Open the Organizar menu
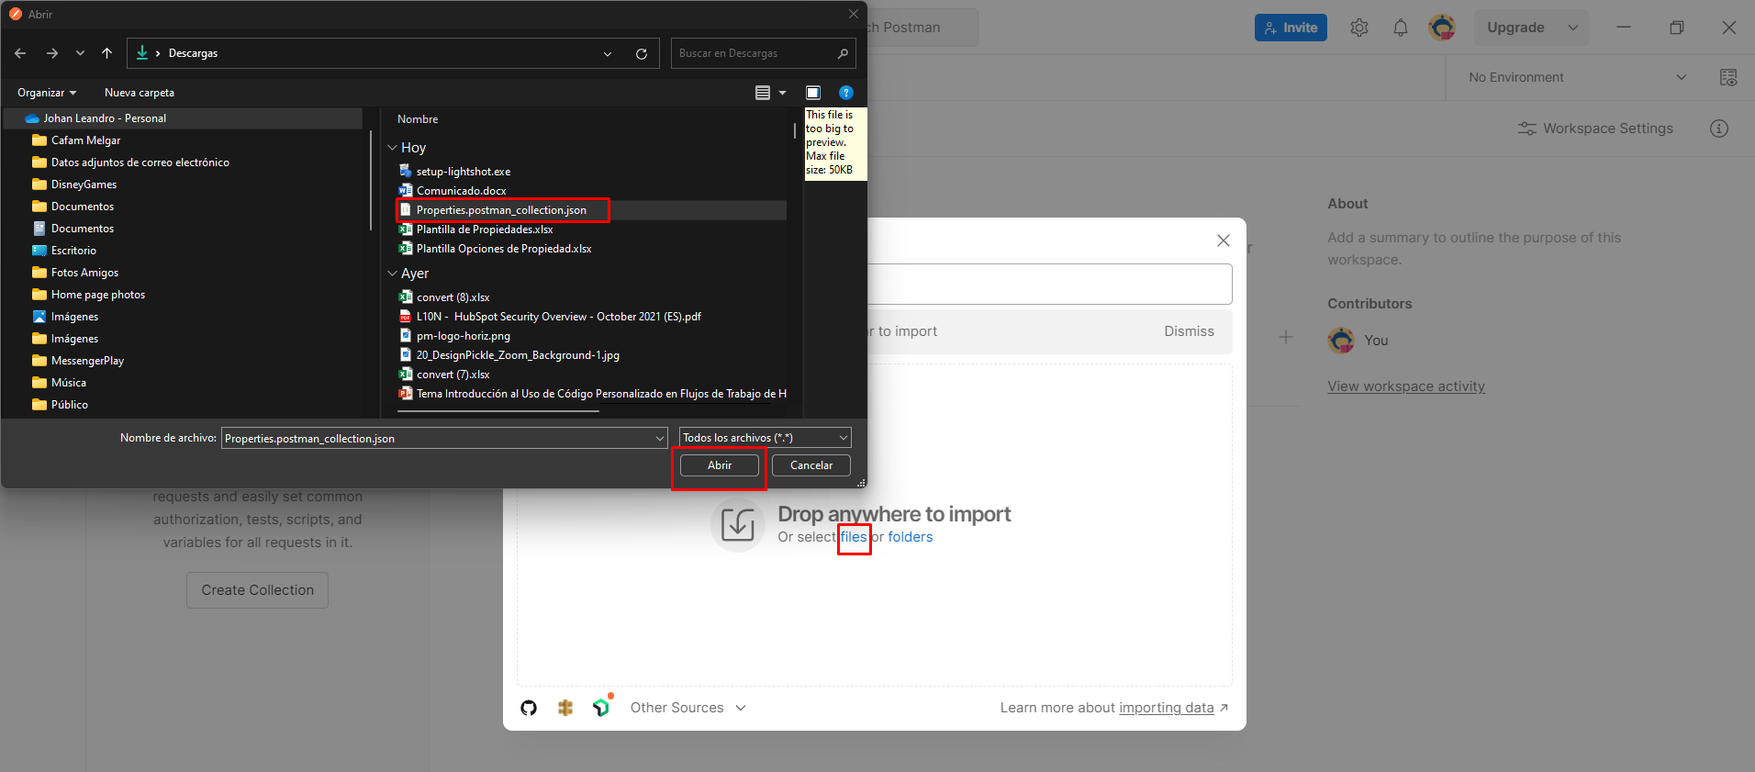 pos(47,93)
